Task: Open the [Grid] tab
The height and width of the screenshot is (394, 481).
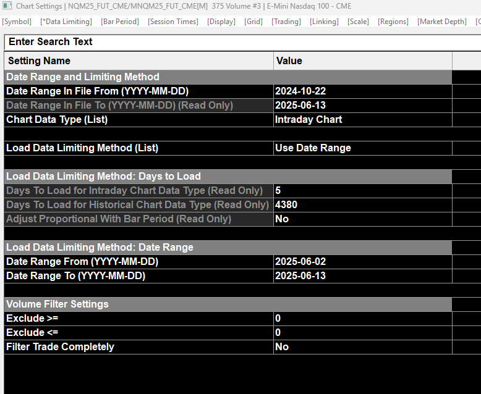Action: [x=253, y=22]
